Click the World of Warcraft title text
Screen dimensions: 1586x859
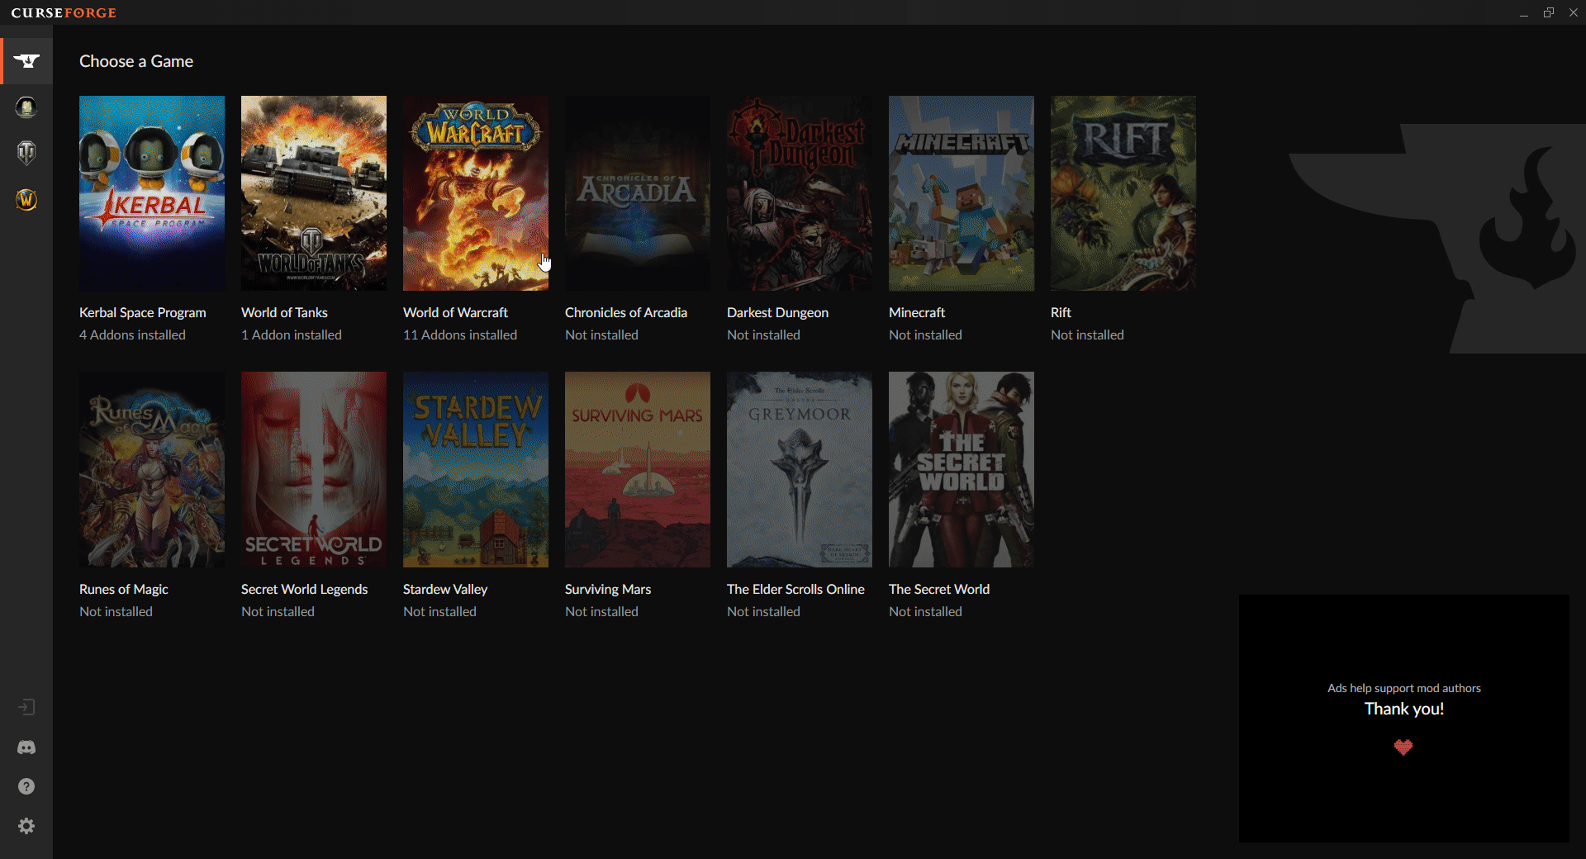[x=455, y=313]
